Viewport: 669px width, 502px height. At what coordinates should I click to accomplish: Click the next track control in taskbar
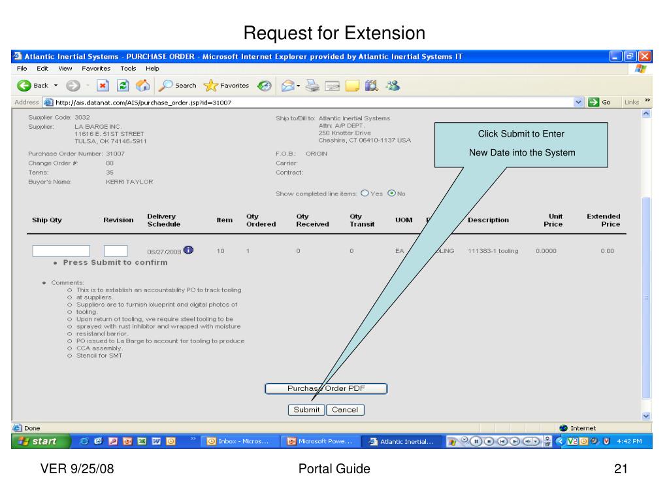point(515,441)
